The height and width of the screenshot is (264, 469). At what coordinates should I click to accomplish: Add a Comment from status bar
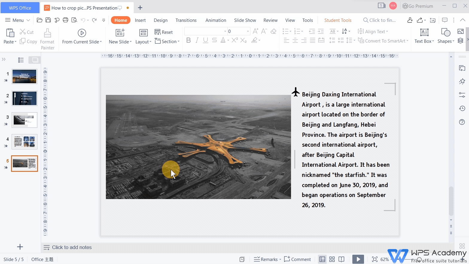click(297, 259)
